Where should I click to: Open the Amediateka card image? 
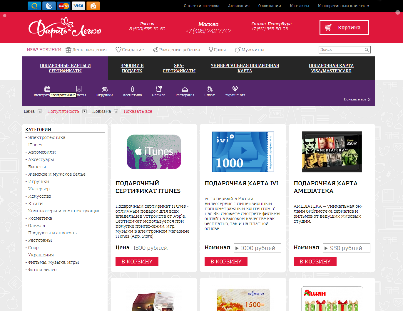click(x=332, y=152)
